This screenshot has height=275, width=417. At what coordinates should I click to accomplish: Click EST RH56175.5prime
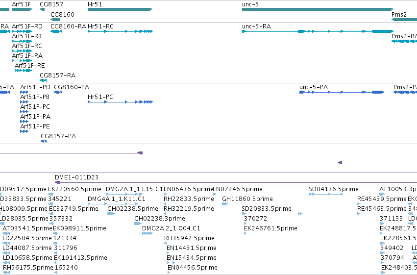coord(28,268)
